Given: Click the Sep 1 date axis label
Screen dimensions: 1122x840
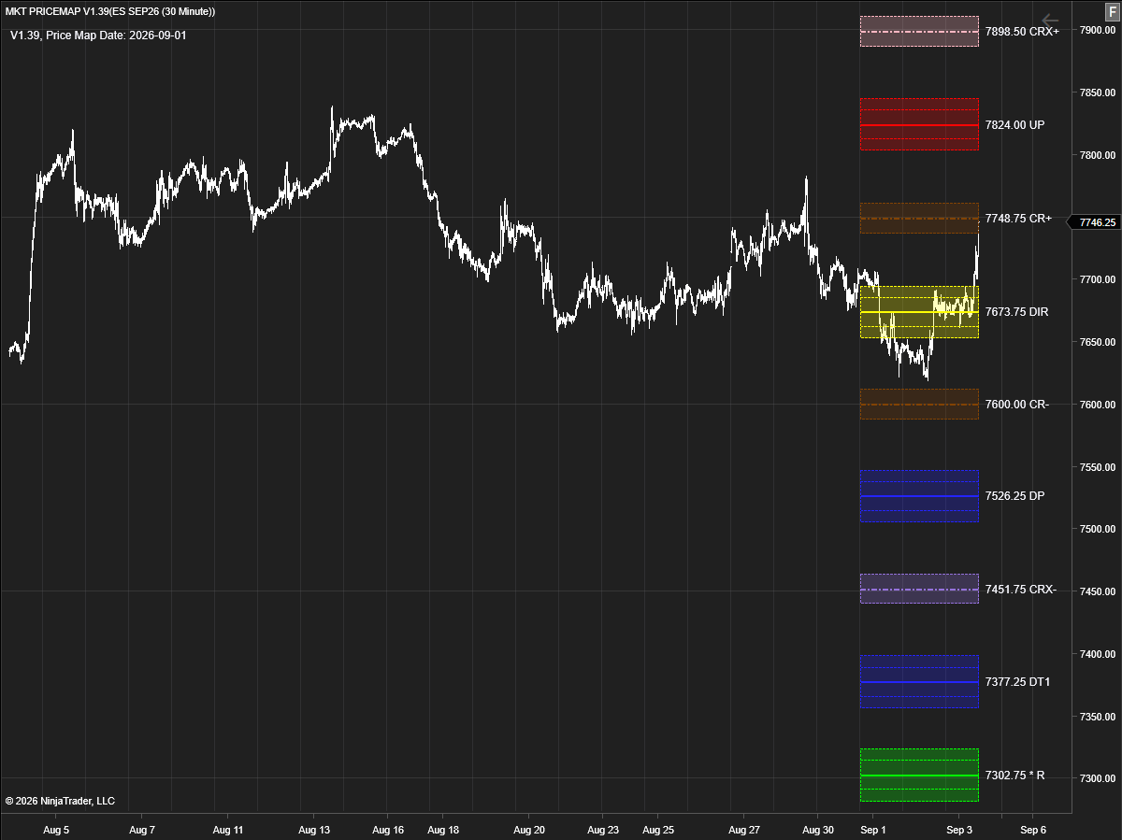Looking at the screenshot, I should (x=872, y=830).
